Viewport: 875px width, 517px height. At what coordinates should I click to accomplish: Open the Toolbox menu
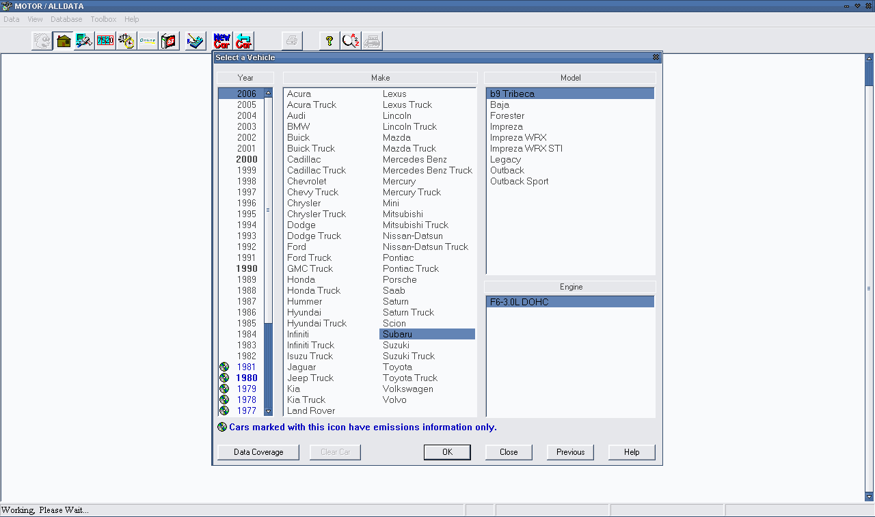click(x=103, y=19)
